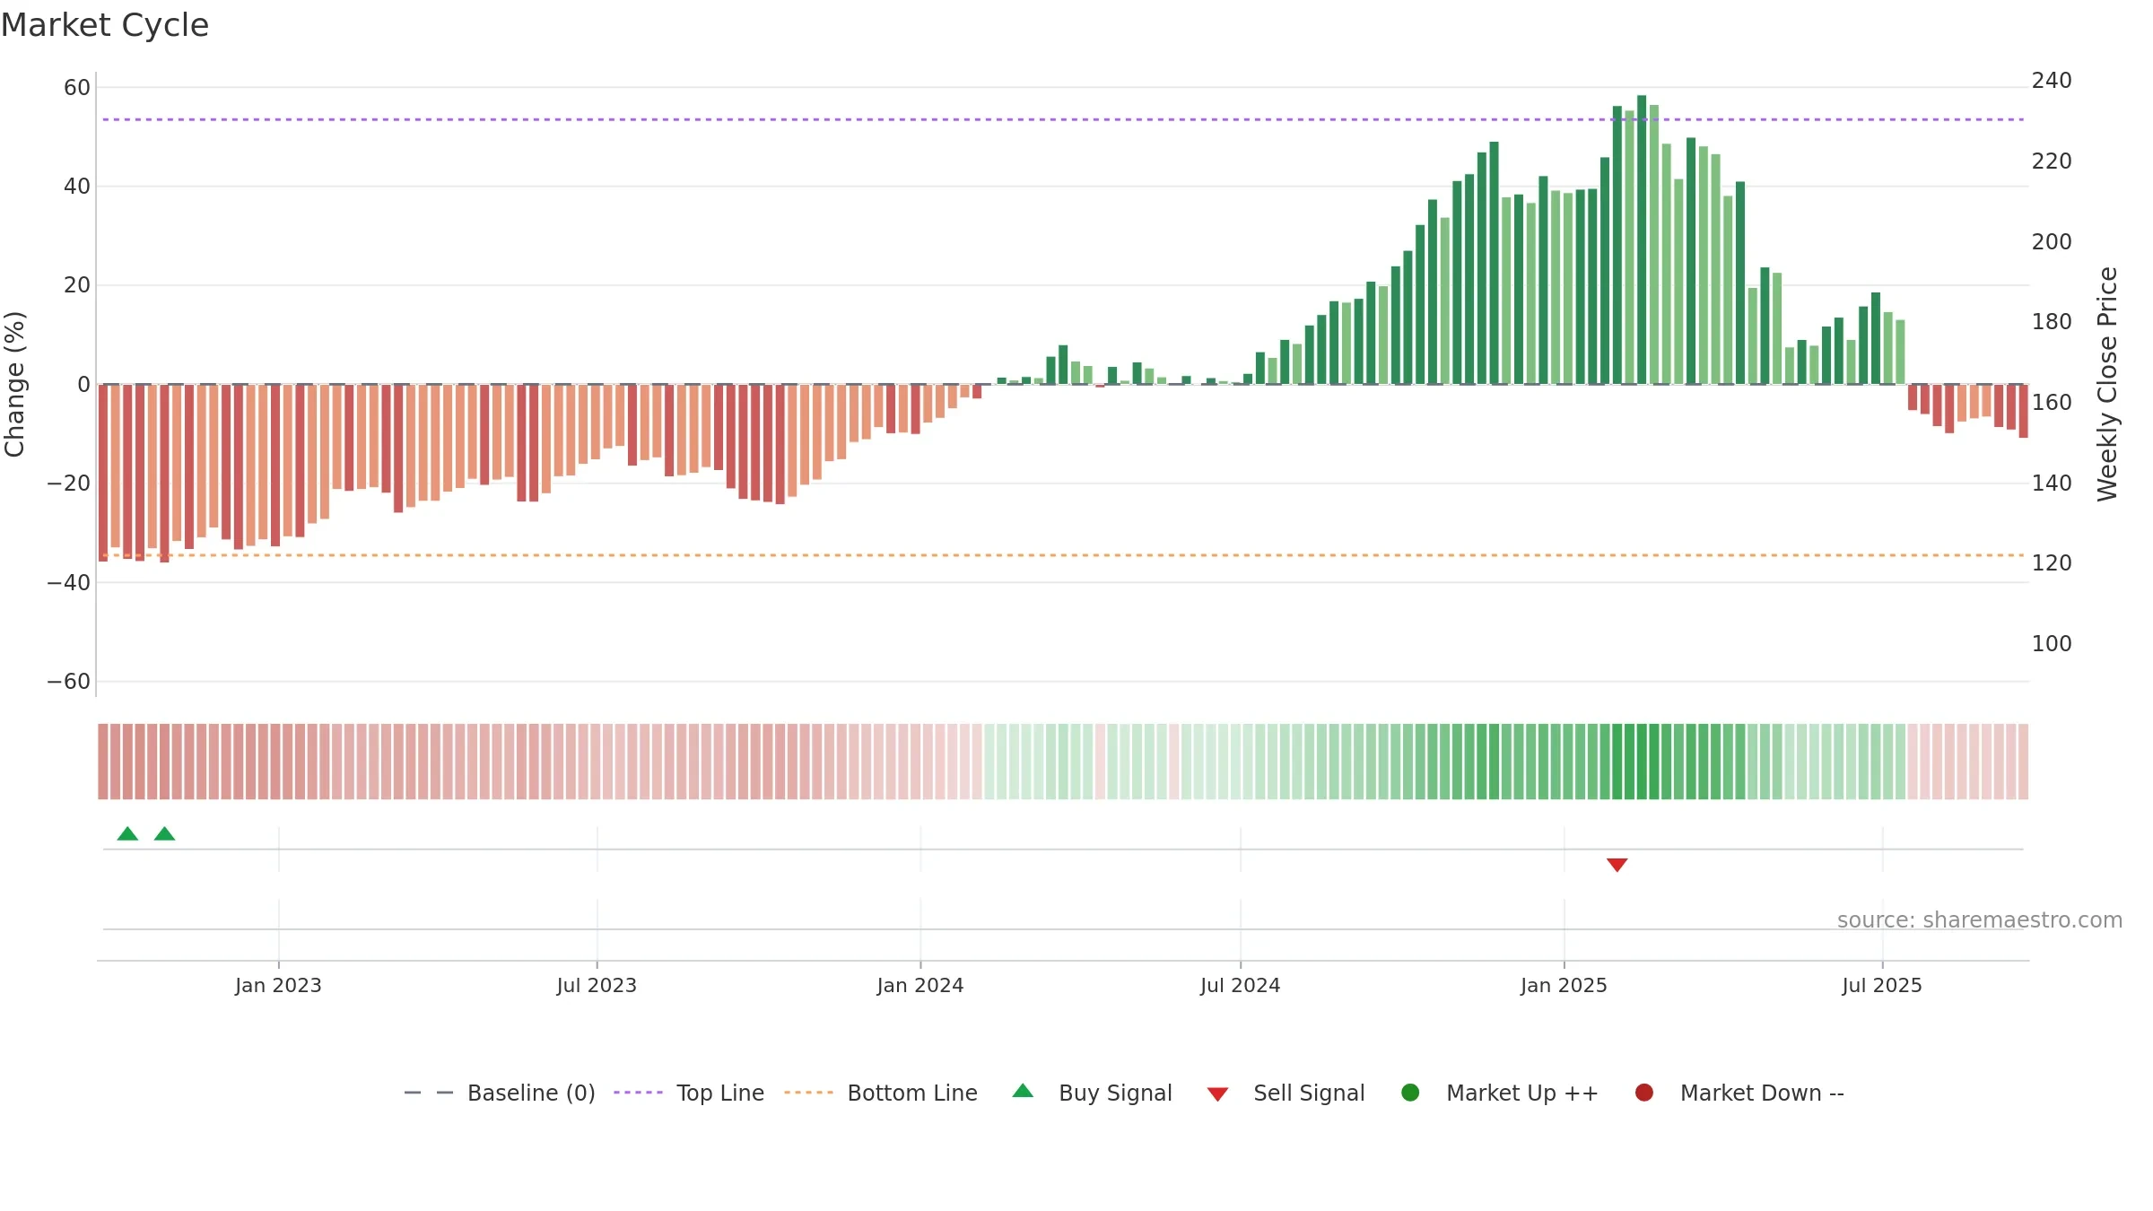Click the Jan 2023 axis label
This screenshot has width=2153, height=1211.
[x=278, y=985]
